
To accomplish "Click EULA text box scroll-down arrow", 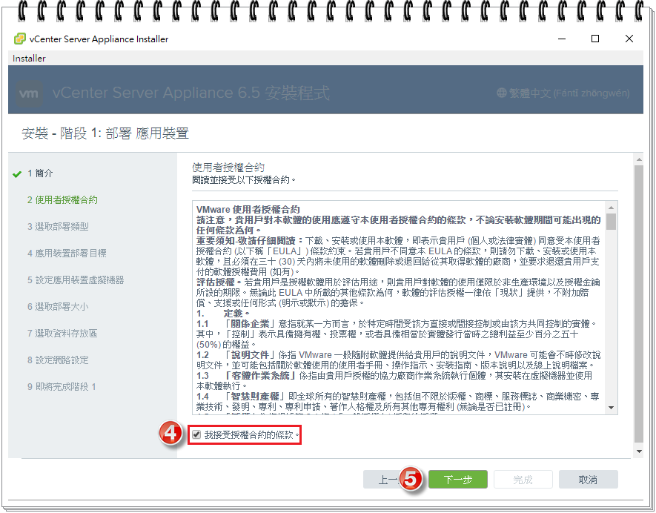I will (x=612, y=408).
